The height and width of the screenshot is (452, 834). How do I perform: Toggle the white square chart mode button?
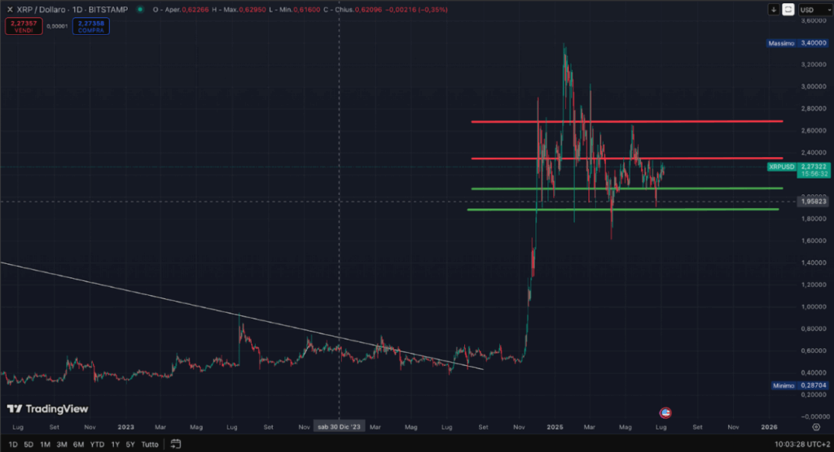coord(788,10)
